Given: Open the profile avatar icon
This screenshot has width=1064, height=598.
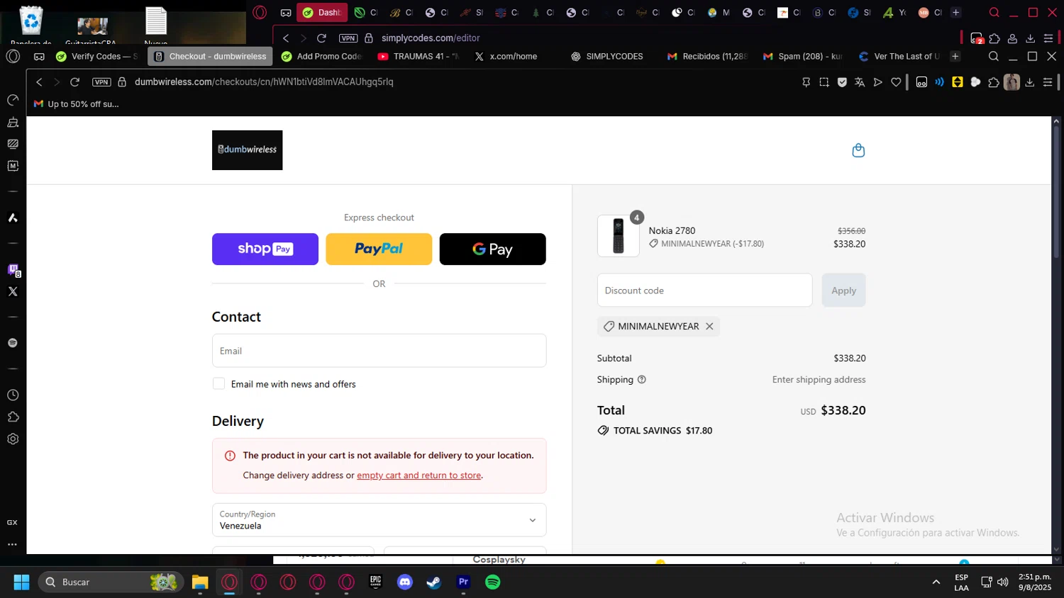Looking at the screenshot, I should [1012, 82].
